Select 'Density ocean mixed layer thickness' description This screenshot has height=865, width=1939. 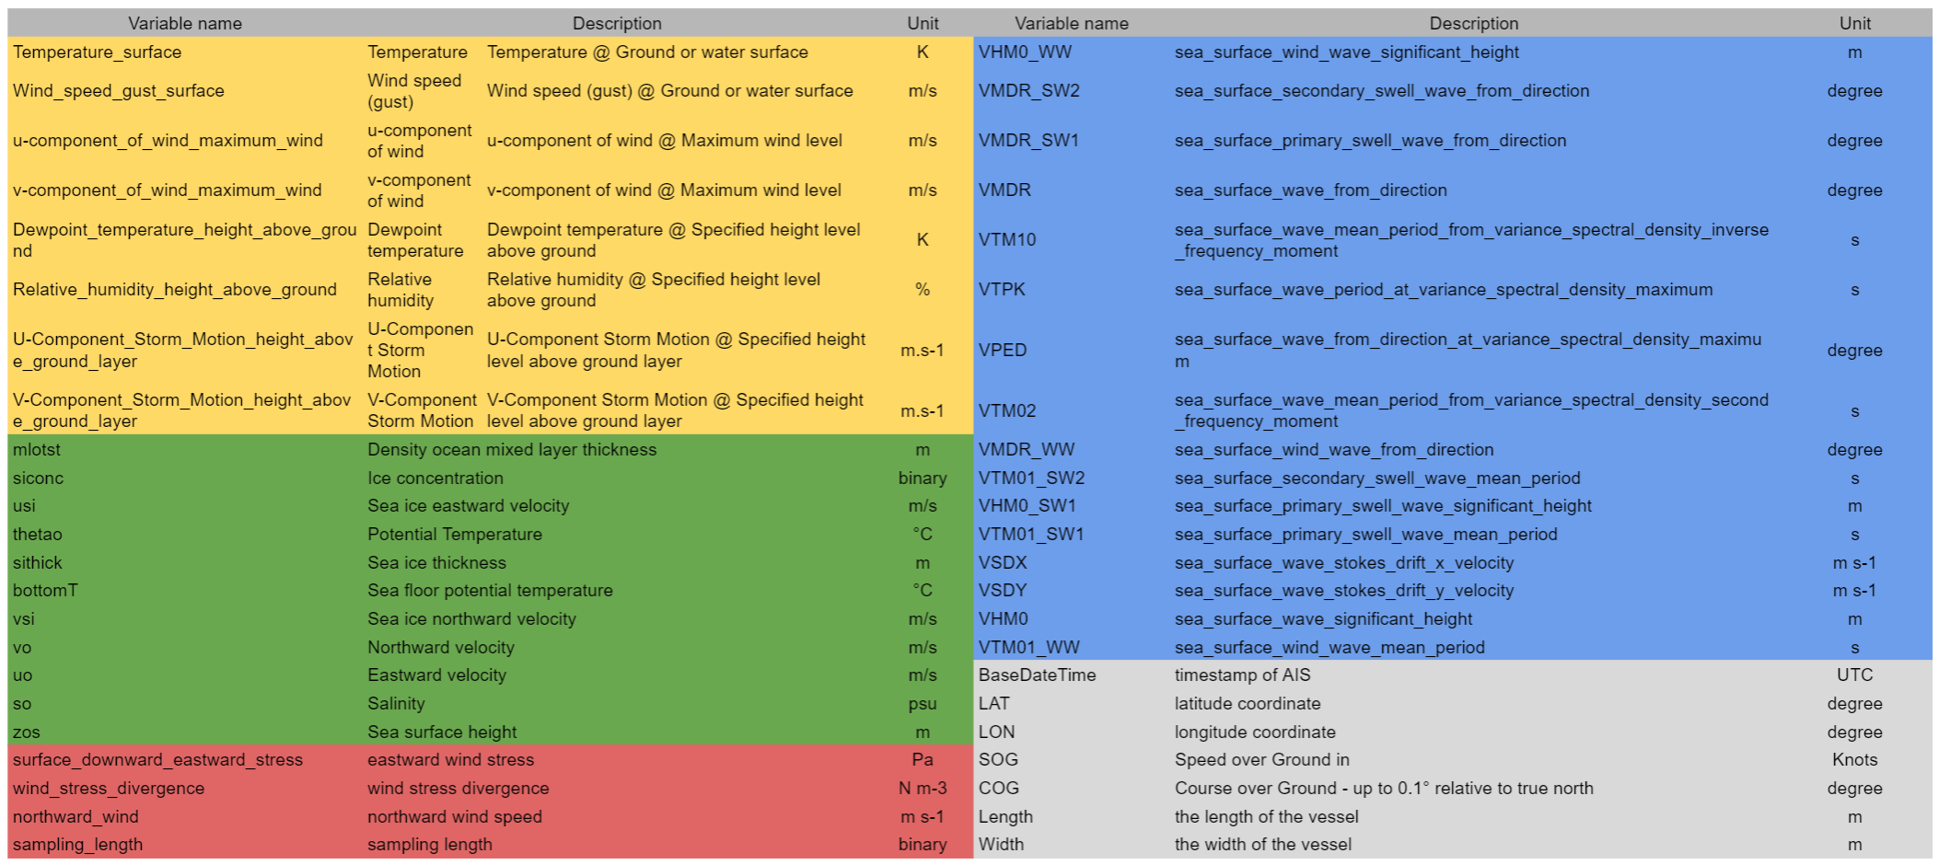(512, 450)
